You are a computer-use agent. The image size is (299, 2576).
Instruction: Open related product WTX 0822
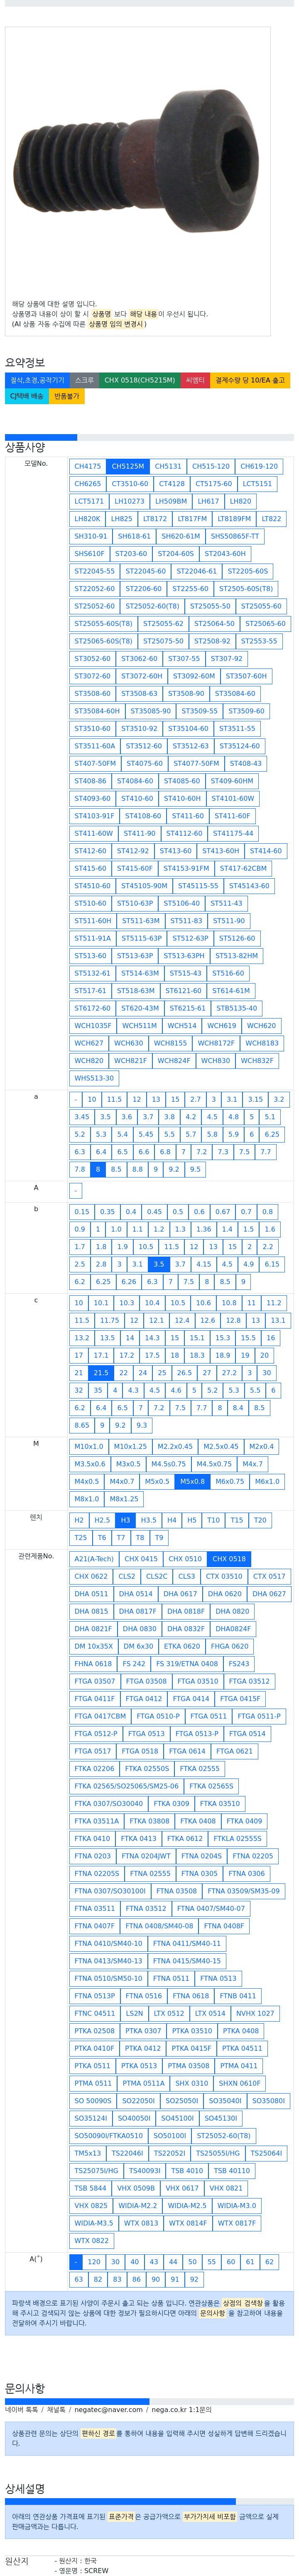coord(92,2241)
